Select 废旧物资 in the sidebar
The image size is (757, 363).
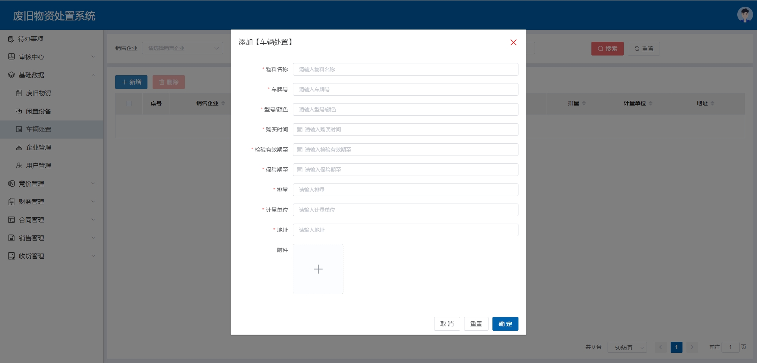39,93
